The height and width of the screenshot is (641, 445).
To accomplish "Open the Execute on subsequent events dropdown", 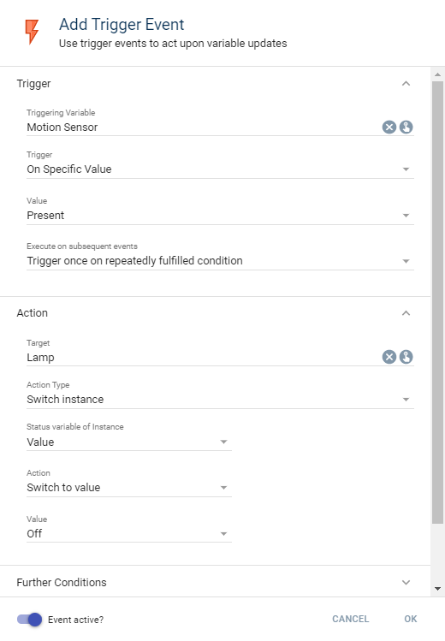I will point(220,261).
